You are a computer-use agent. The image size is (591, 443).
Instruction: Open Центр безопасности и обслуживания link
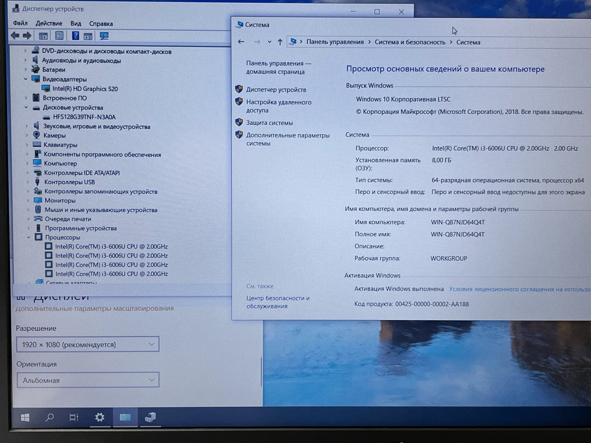[x=278, y=302]
